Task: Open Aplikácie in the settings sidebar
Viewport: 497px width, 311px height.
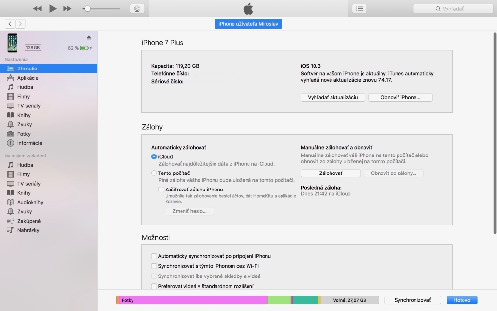Action: click(28, 78)
